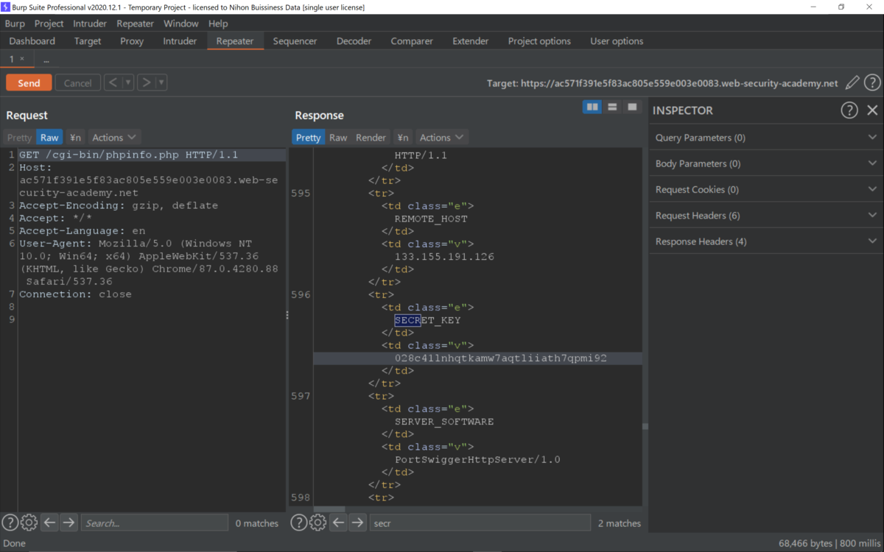Open back history dropdown arrow
Image resolution: width=884 pixels, height=552 pixels.
click(128, 82)
